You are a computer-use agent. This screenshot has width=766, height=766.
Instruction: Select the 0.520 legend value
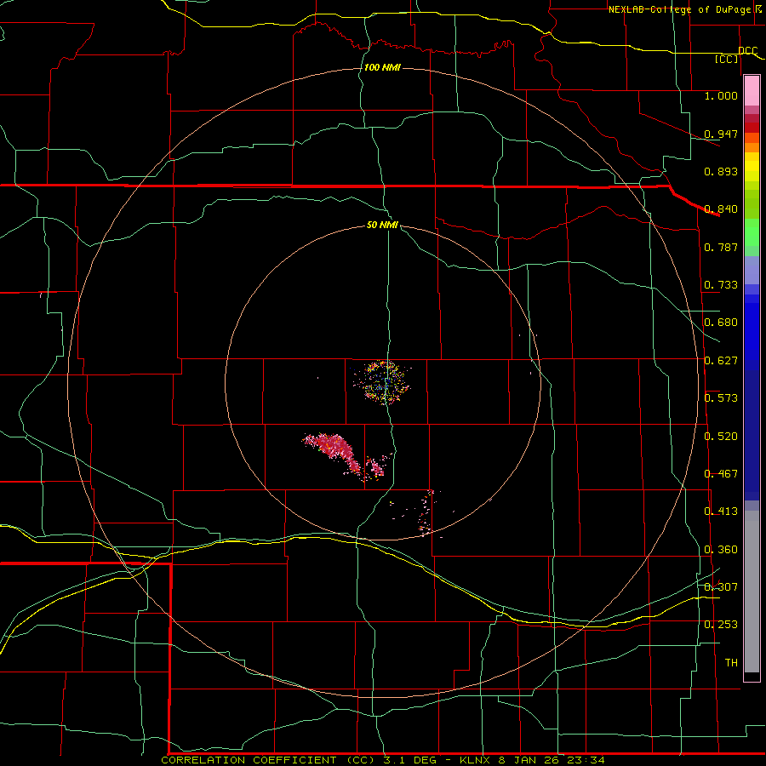[721, 437]
